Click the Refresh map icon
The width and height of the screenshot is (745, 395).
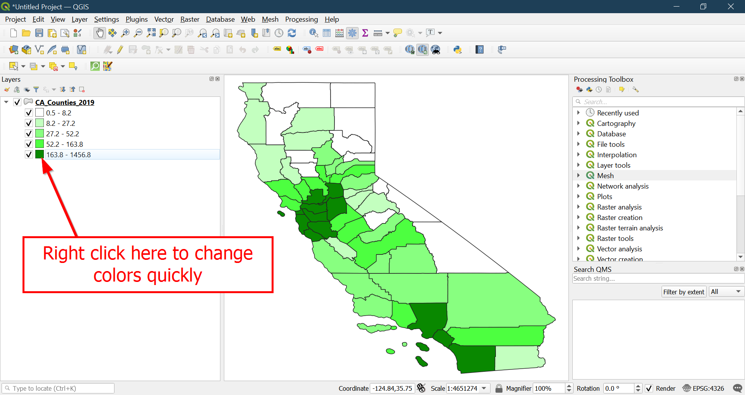click(x=292, y=33)
